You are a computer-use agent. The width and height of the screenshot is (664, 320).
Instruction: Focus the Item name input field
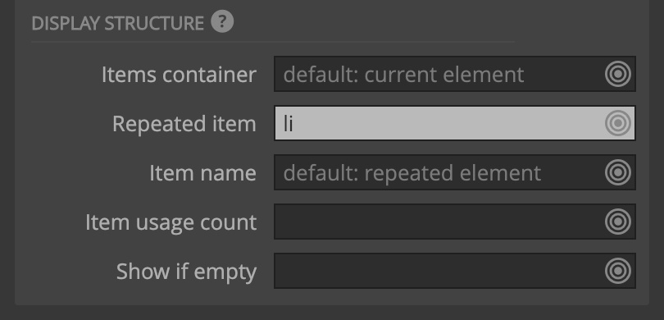455,172
